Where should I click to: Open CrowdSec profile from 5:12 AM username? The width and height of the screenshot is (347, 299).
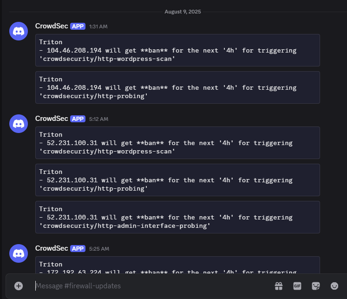[52, 119]
